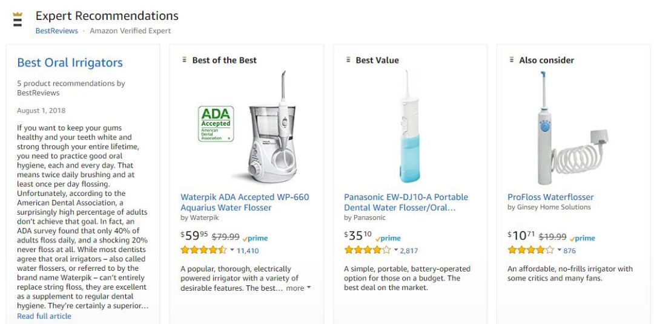Open the BestReviews expert profile link
The width and height of the screenshot is (654, 324).
pos(56,31)
